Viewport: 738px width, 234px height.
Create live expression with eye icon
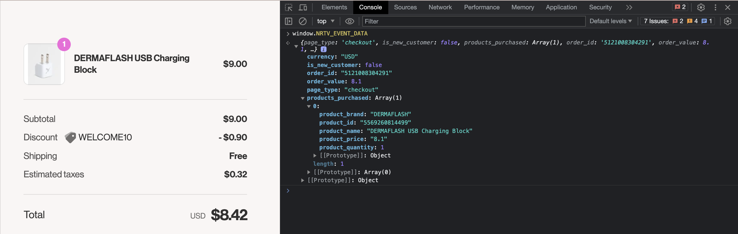[x=349, y=21]
